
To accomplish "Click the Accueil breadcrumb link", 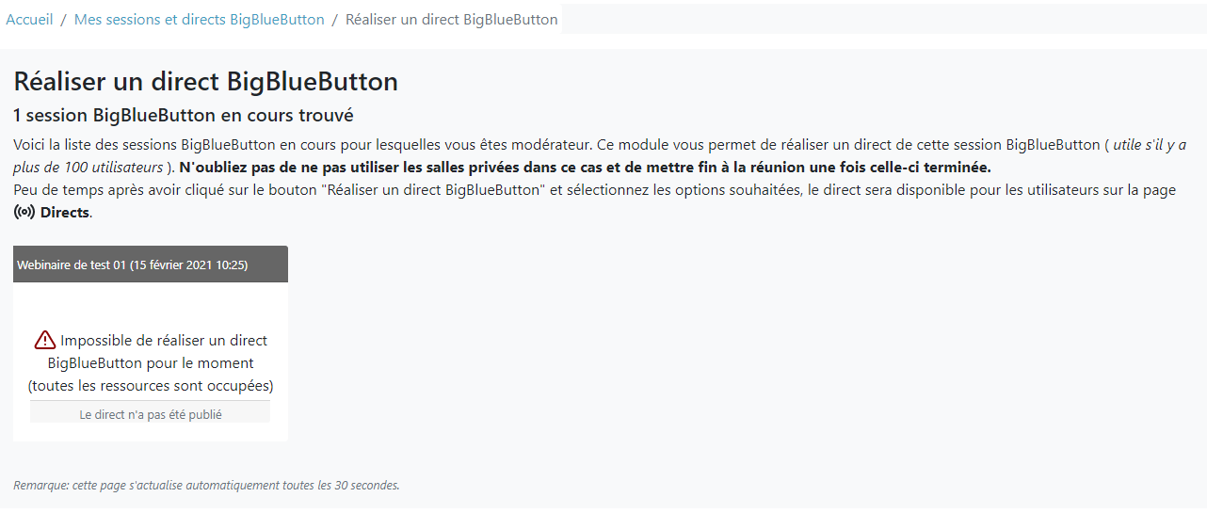I will coord(29,19).
